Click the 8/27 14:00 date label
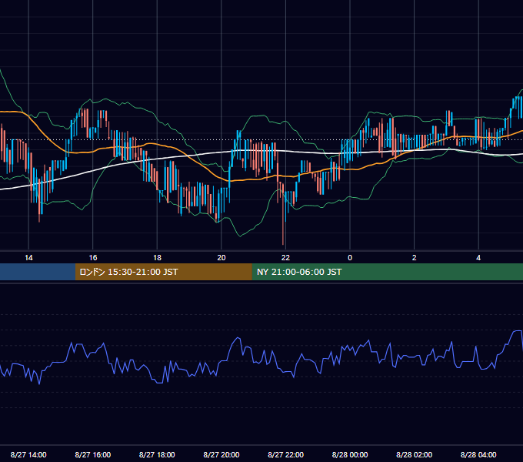Screen dimensions: 523x462 (x=28, y=454)
